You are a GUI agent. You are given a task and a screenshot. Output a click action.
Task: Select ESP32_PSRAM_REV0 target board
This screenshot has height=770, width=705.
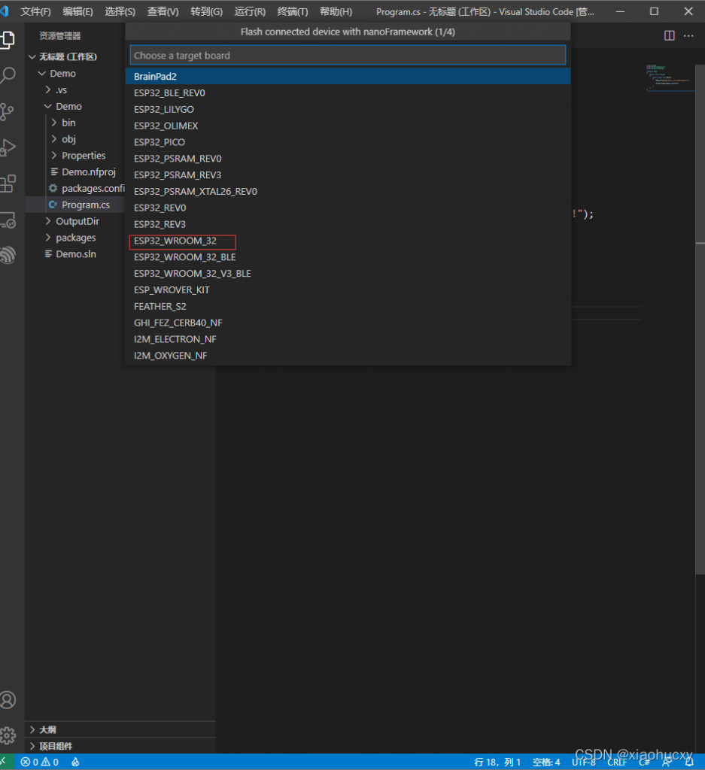348,159
